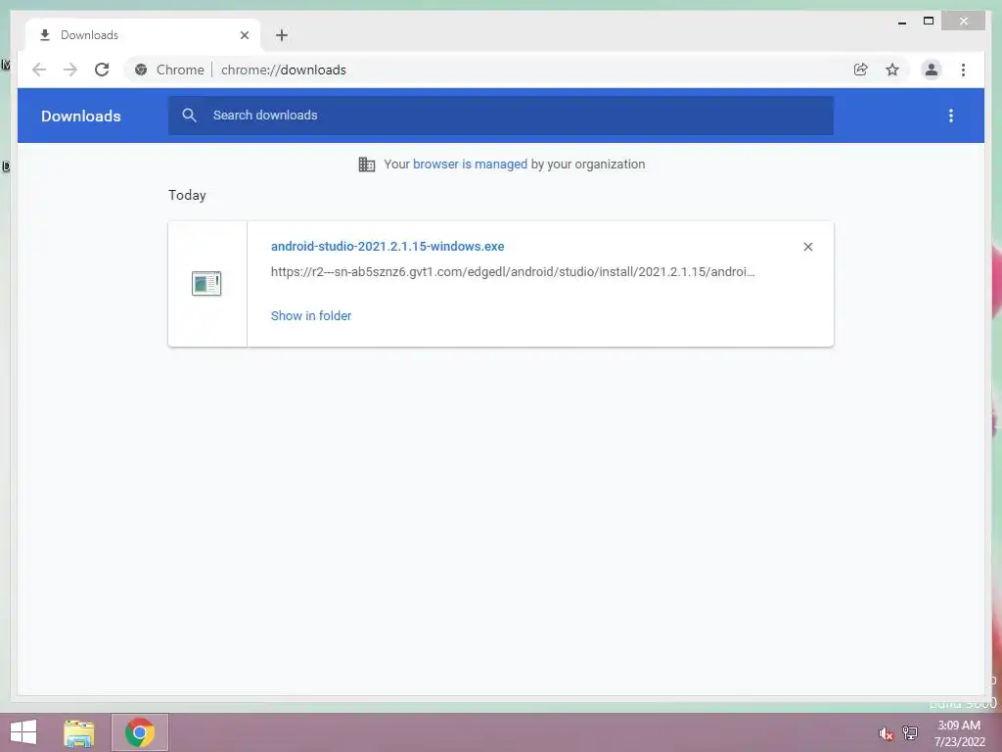Open File Explorer from the taskbar
The height and width of the screenshot is (752, 1002).
(78, 732)
